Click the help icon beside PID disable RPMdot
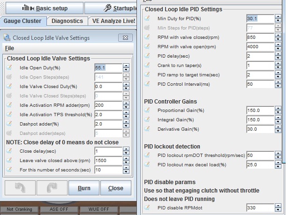Image resolution: width=288 pixels, height=215 pixels. (148, 208)
